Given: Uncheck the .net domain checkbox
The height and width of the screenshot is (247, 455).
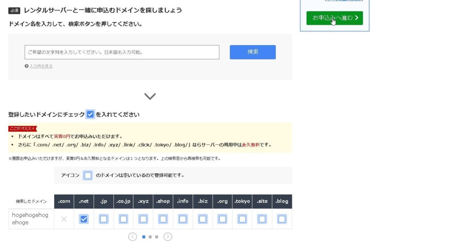Looking at the screenshot, I should tap(84, 219).
